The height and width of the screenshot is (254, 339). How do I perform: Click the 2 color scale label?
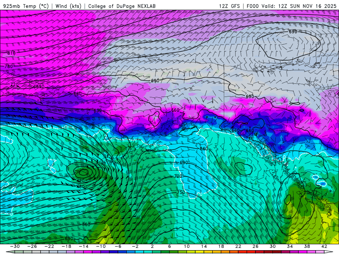[x=152, y=246]
